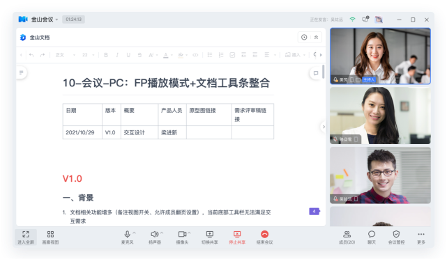Open 会议管控 meeting controls
The width and height of the screenshot is (447, 259).
(x=396, y=237)
